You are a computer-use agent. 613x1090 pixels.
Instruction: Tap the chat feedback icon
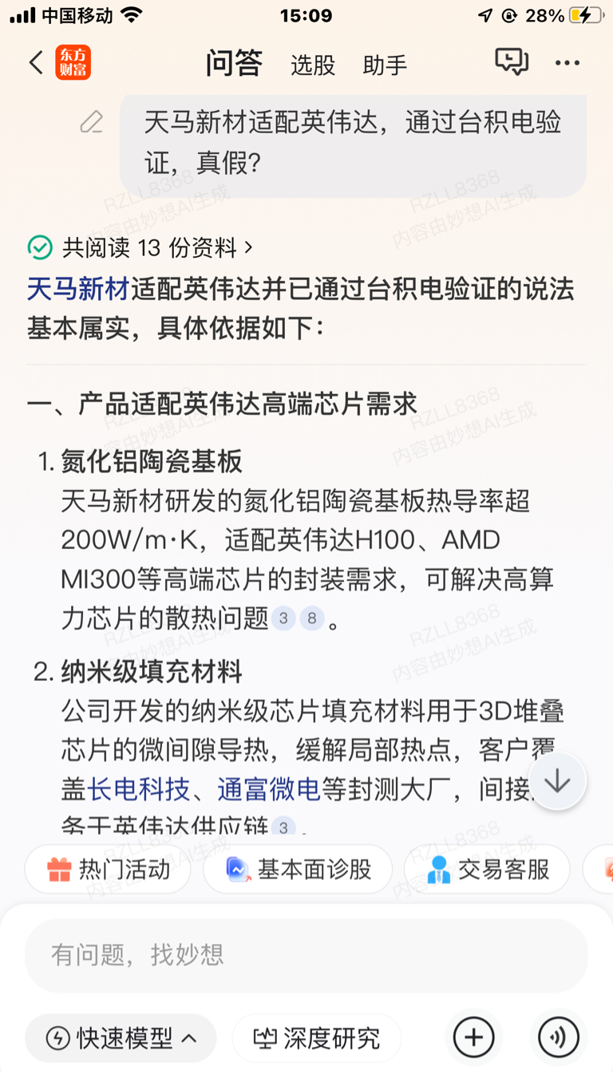(511, 62)
